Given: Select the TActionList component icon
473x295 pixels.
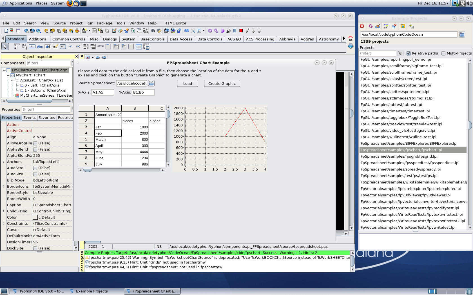Looking at the screenshot, I should click(146, 47).
